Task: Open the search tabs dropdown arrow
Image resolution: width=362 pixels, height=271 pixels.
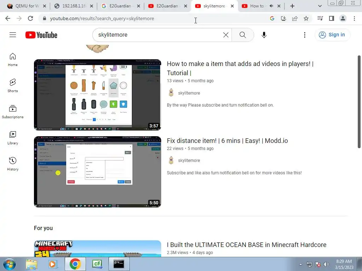Action: [320, 6]
